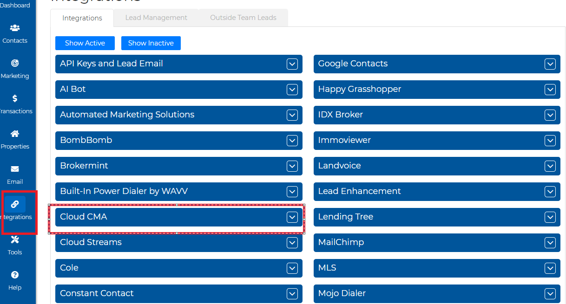Expand the Landvoice chevron
The width and height of the screenshot is (566, 304).
coord(550,166)
